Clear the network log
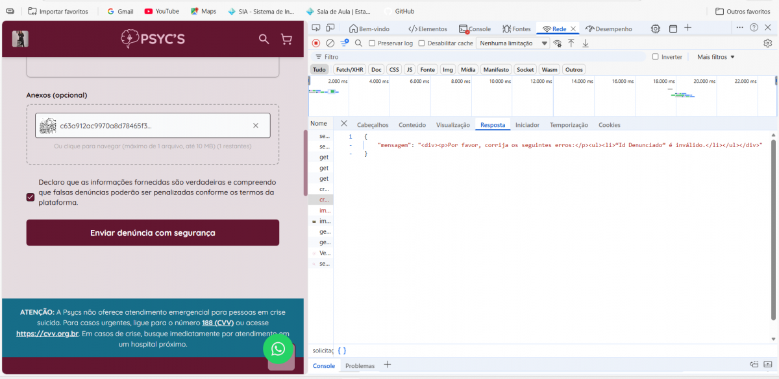This screenshot has width=779, height=379. pos(330,43)
